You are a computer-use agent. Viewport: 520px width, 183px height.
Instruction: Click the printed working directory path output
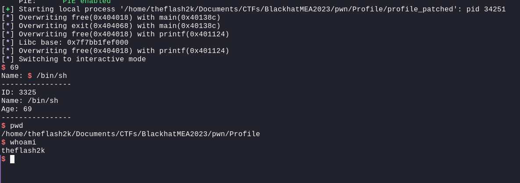tap(131, 134)
